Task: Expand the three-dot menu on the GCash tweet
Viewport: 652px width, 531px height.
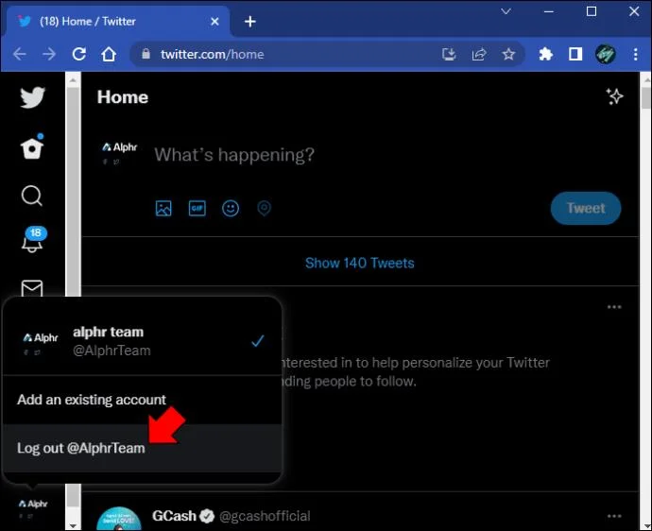Action: pyautogui.click(x=614, y=516)
